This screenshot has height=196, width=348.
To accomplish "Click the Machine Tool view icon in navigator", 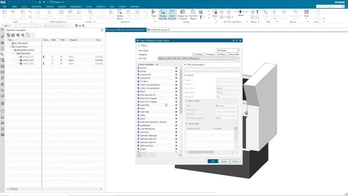I will (x=13, y=35).
